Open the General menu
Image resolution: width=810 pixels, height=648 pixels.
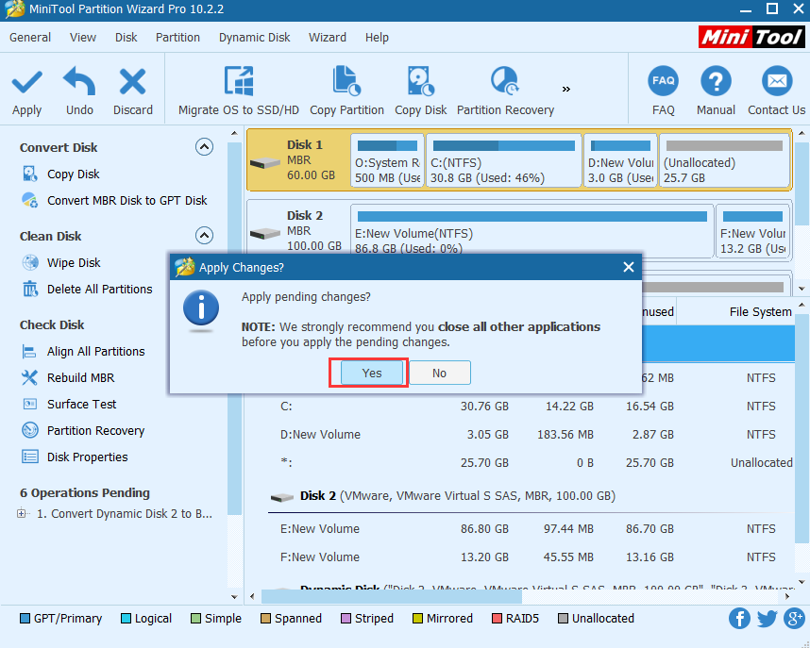pyautogui.click(x=30, y=37)
